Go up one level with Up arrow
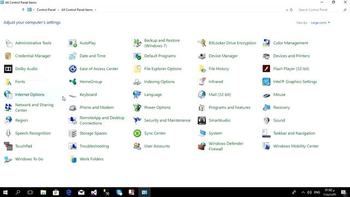This screenshot has width=350, height=197. 23,10
